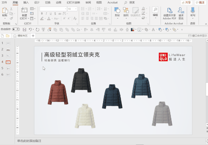208x145 pixels.
Task: Switch to the Insert (插入) ribbon tab
Action: point(26,2)
